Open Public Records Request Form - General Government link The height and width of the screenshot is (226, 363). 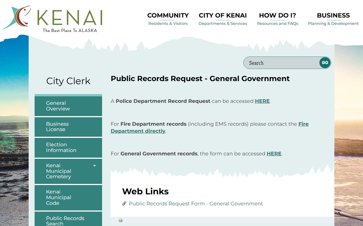click(x=196, y=204)
